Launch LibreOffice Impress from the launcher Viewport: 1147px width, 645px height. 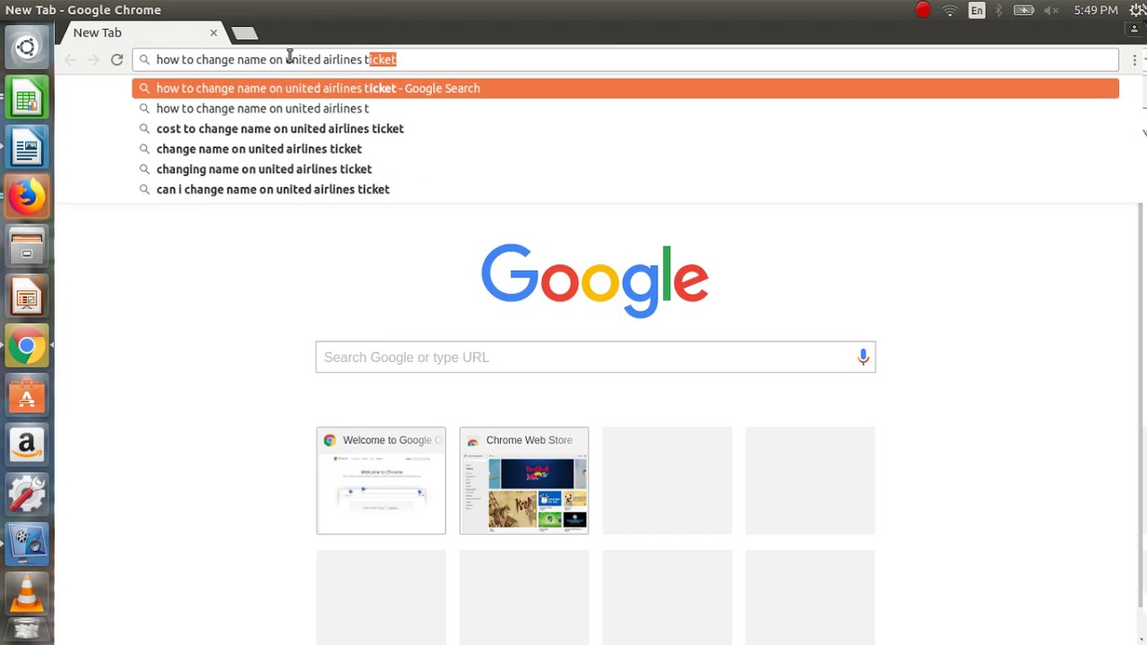(26, 297)
